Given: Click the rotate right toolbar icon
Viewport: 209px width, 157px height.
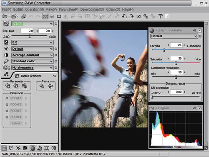Looking at the screenshot, I should (x=131, y=16).
